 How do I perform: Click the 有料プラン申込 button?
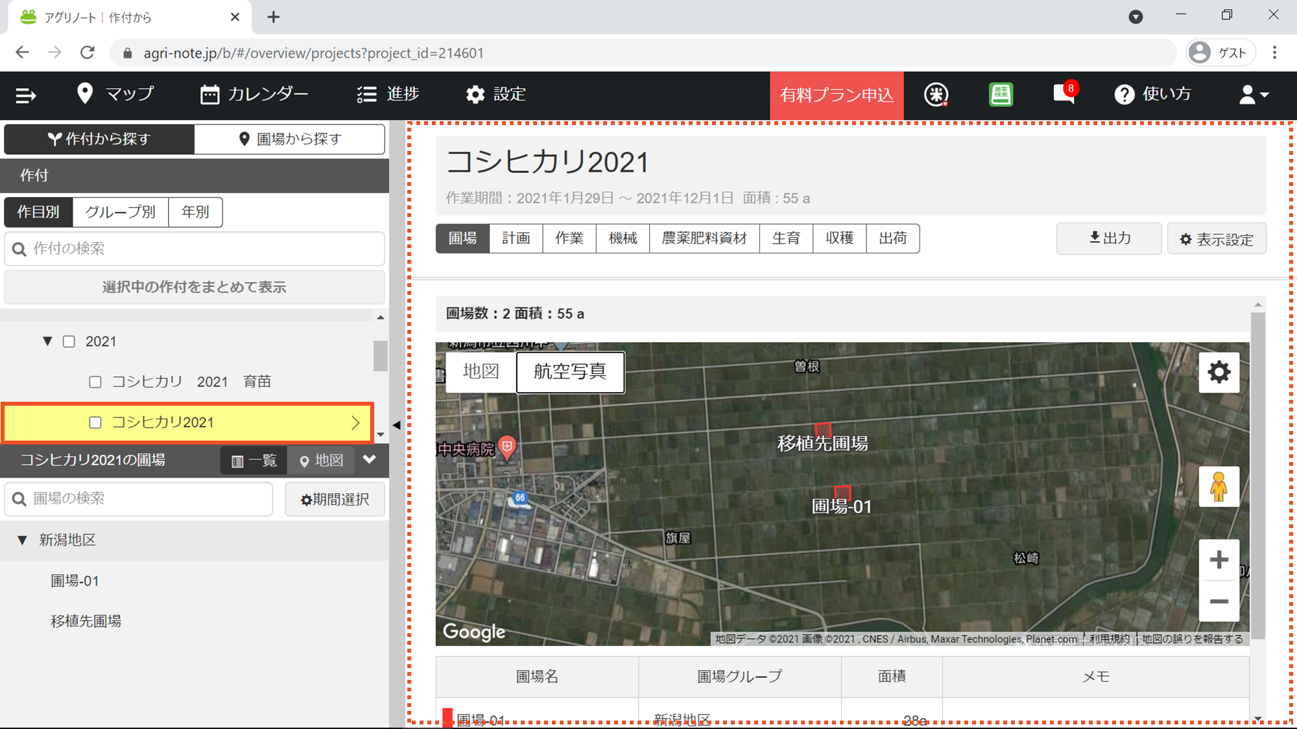click(837, 95)
